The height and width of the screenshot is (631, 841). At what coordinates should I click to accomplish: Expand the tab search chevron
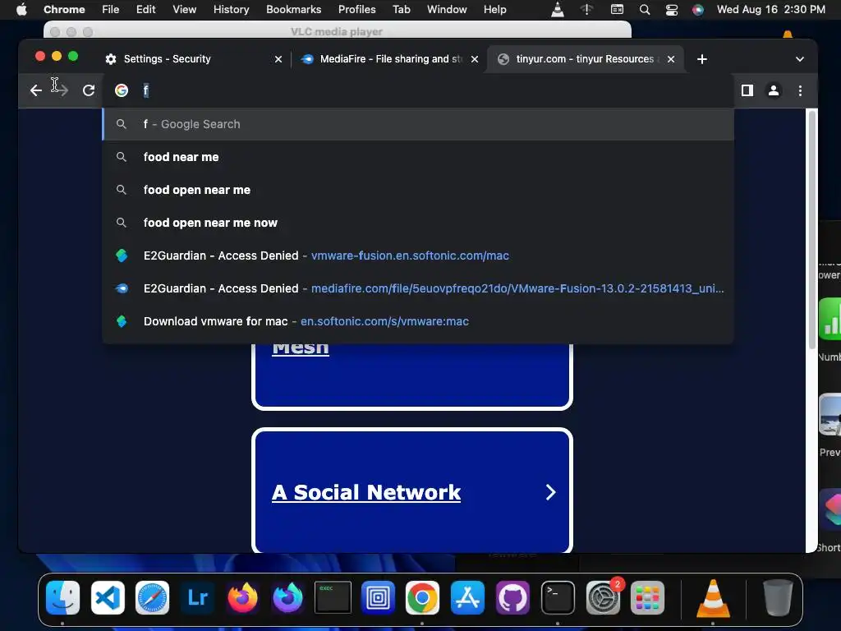(x=799, y=59)
